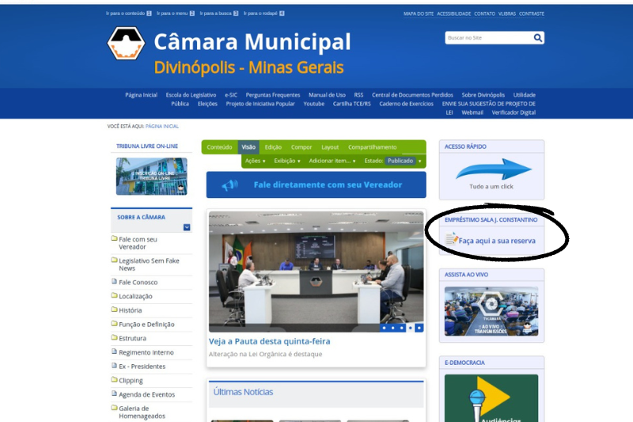This screenshot has width=633, height=422.
Task: Jump via Ir para o conteúdo link
Action: pyautogui.click(x=128, y=13)
